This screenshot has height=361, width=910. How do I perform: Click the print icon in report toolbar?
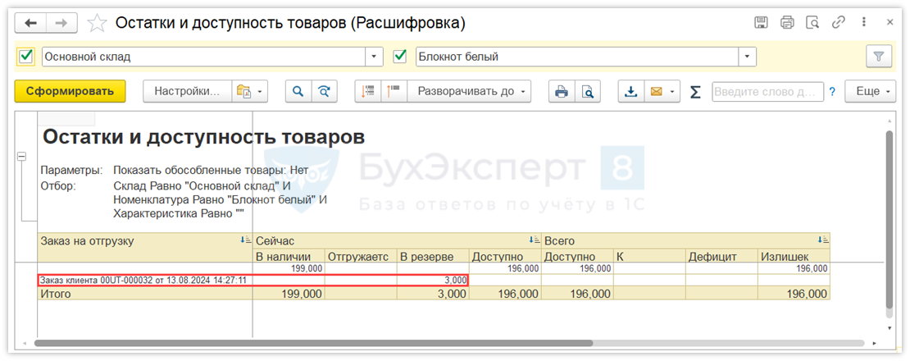click(562, 92)
